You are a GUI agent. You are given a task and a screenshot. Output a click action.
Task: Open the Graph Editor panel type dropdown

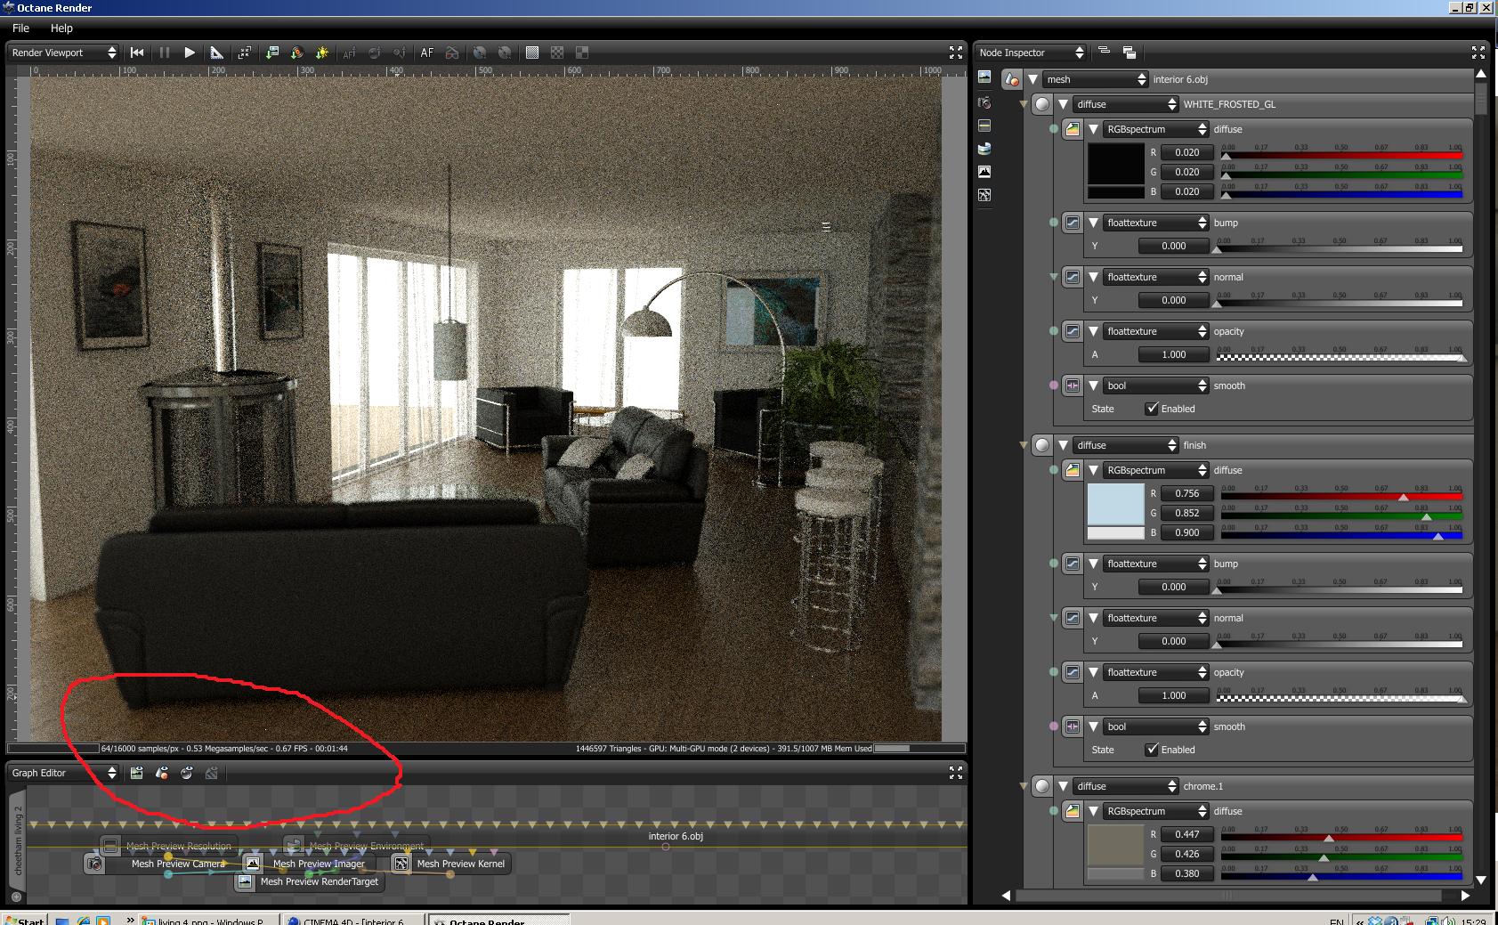63,773
